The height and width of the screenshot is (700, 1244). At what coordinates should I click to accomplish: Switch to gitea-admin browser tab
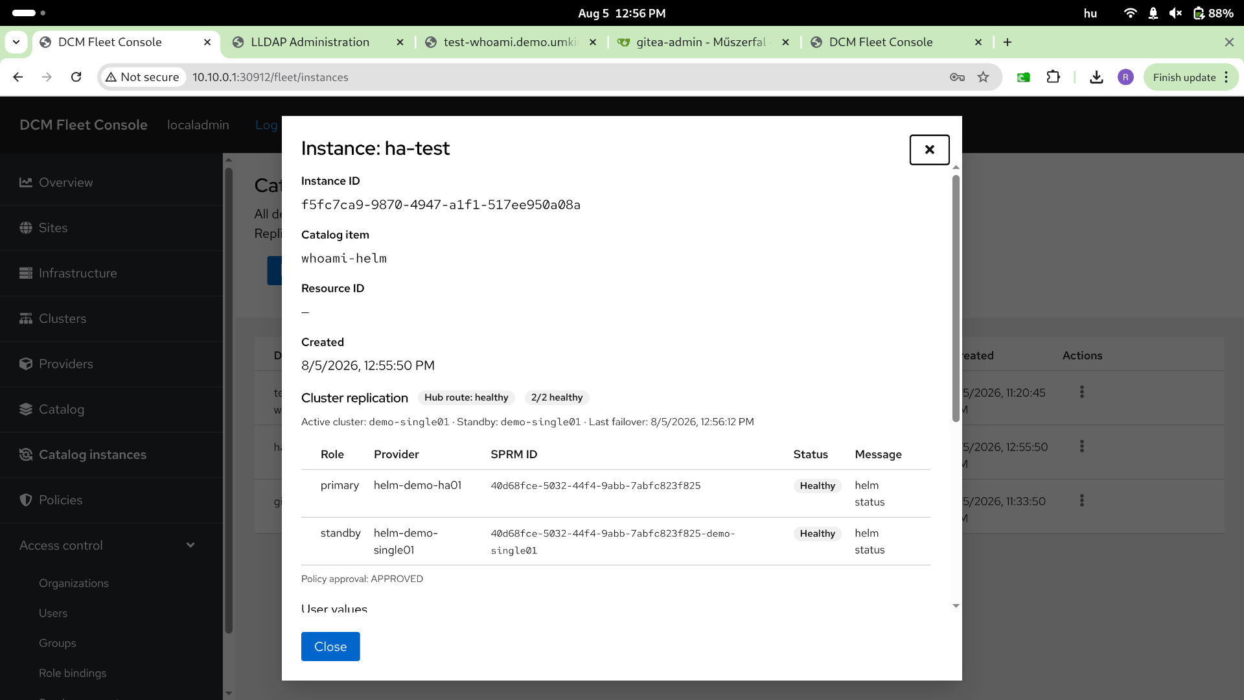pos(703,42)
